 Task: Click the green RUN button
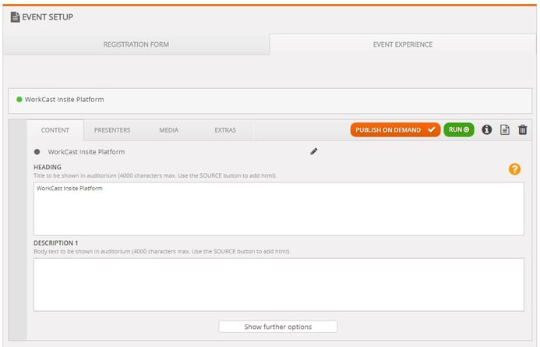tap(459, 130)
